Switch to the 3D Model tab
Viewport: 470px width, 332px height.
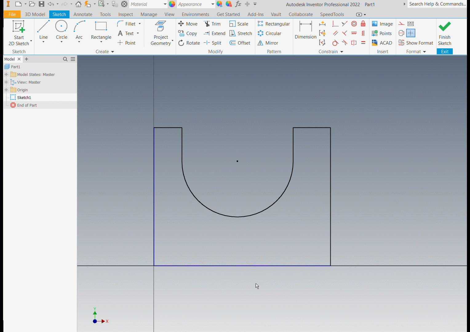pyautogui.click(x=35, y=14)
